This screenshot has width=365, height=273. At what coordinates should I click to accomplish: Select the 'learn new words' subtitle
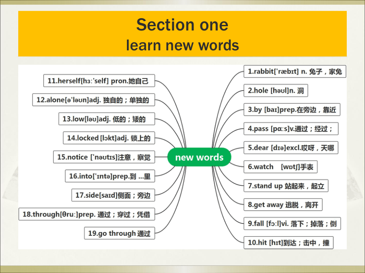pos(182,45)
